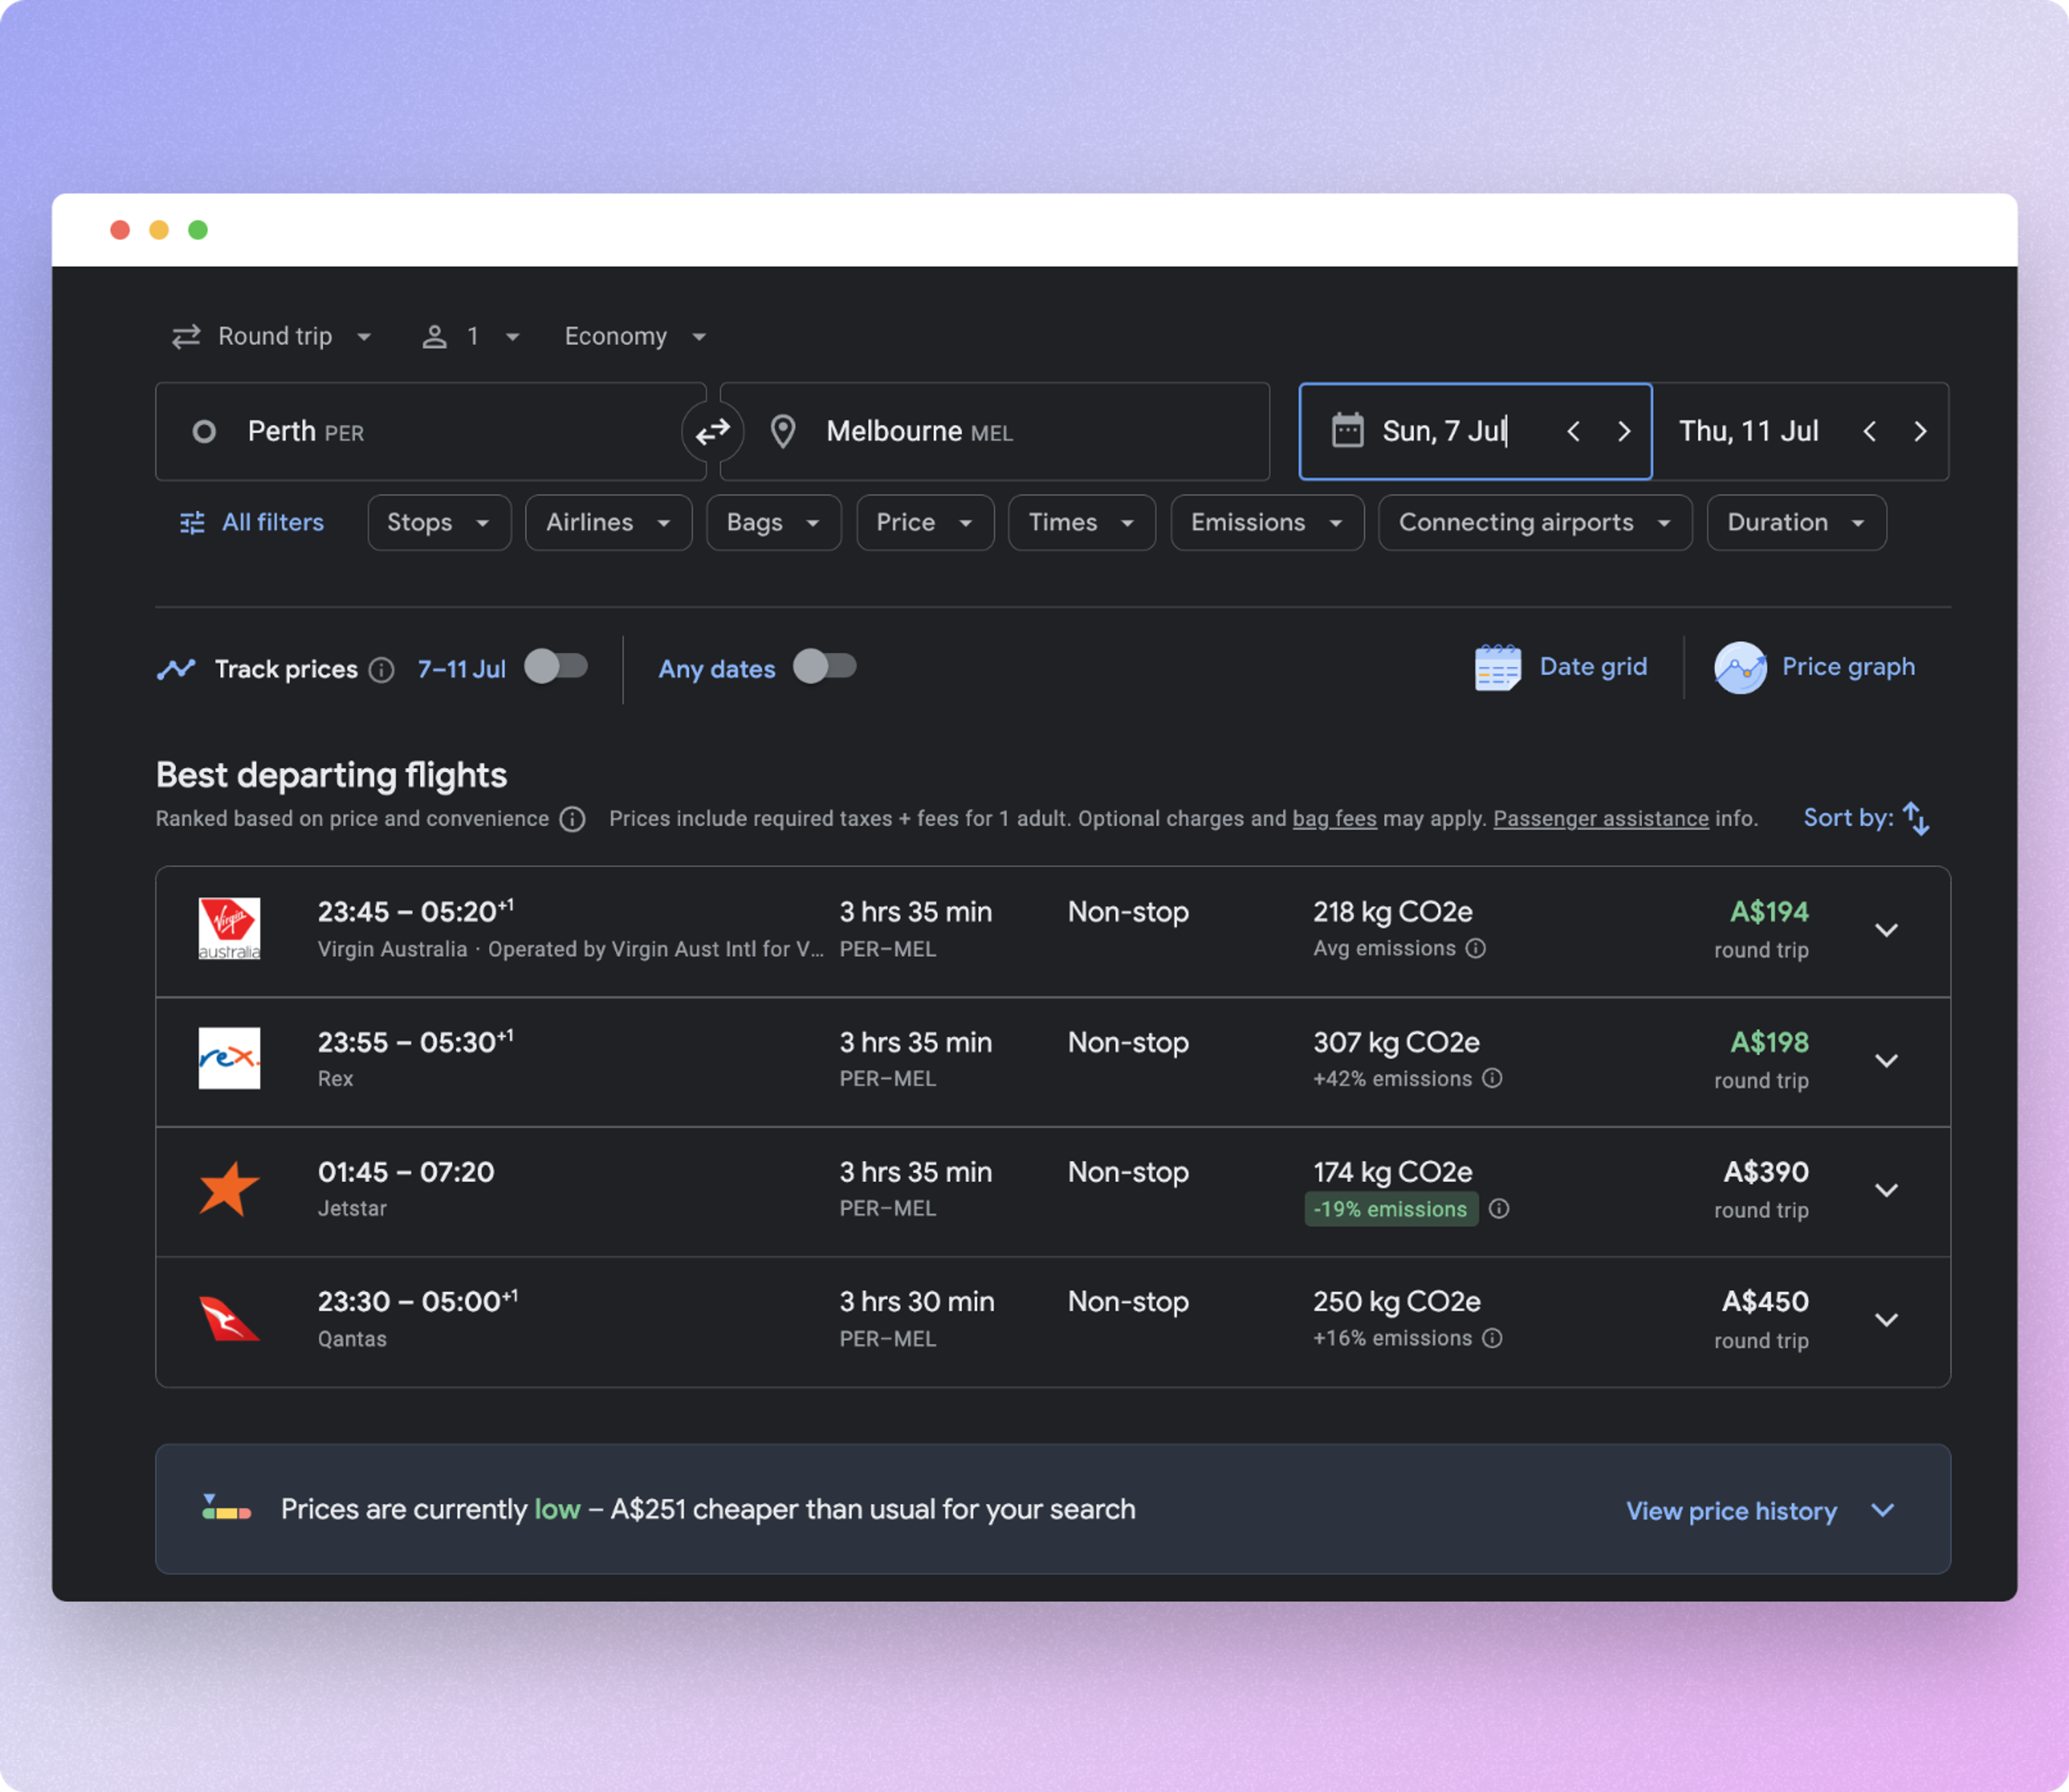Enable Track prices for 7–11 Jul
Screen dimensions: 2069x1792
556,667
